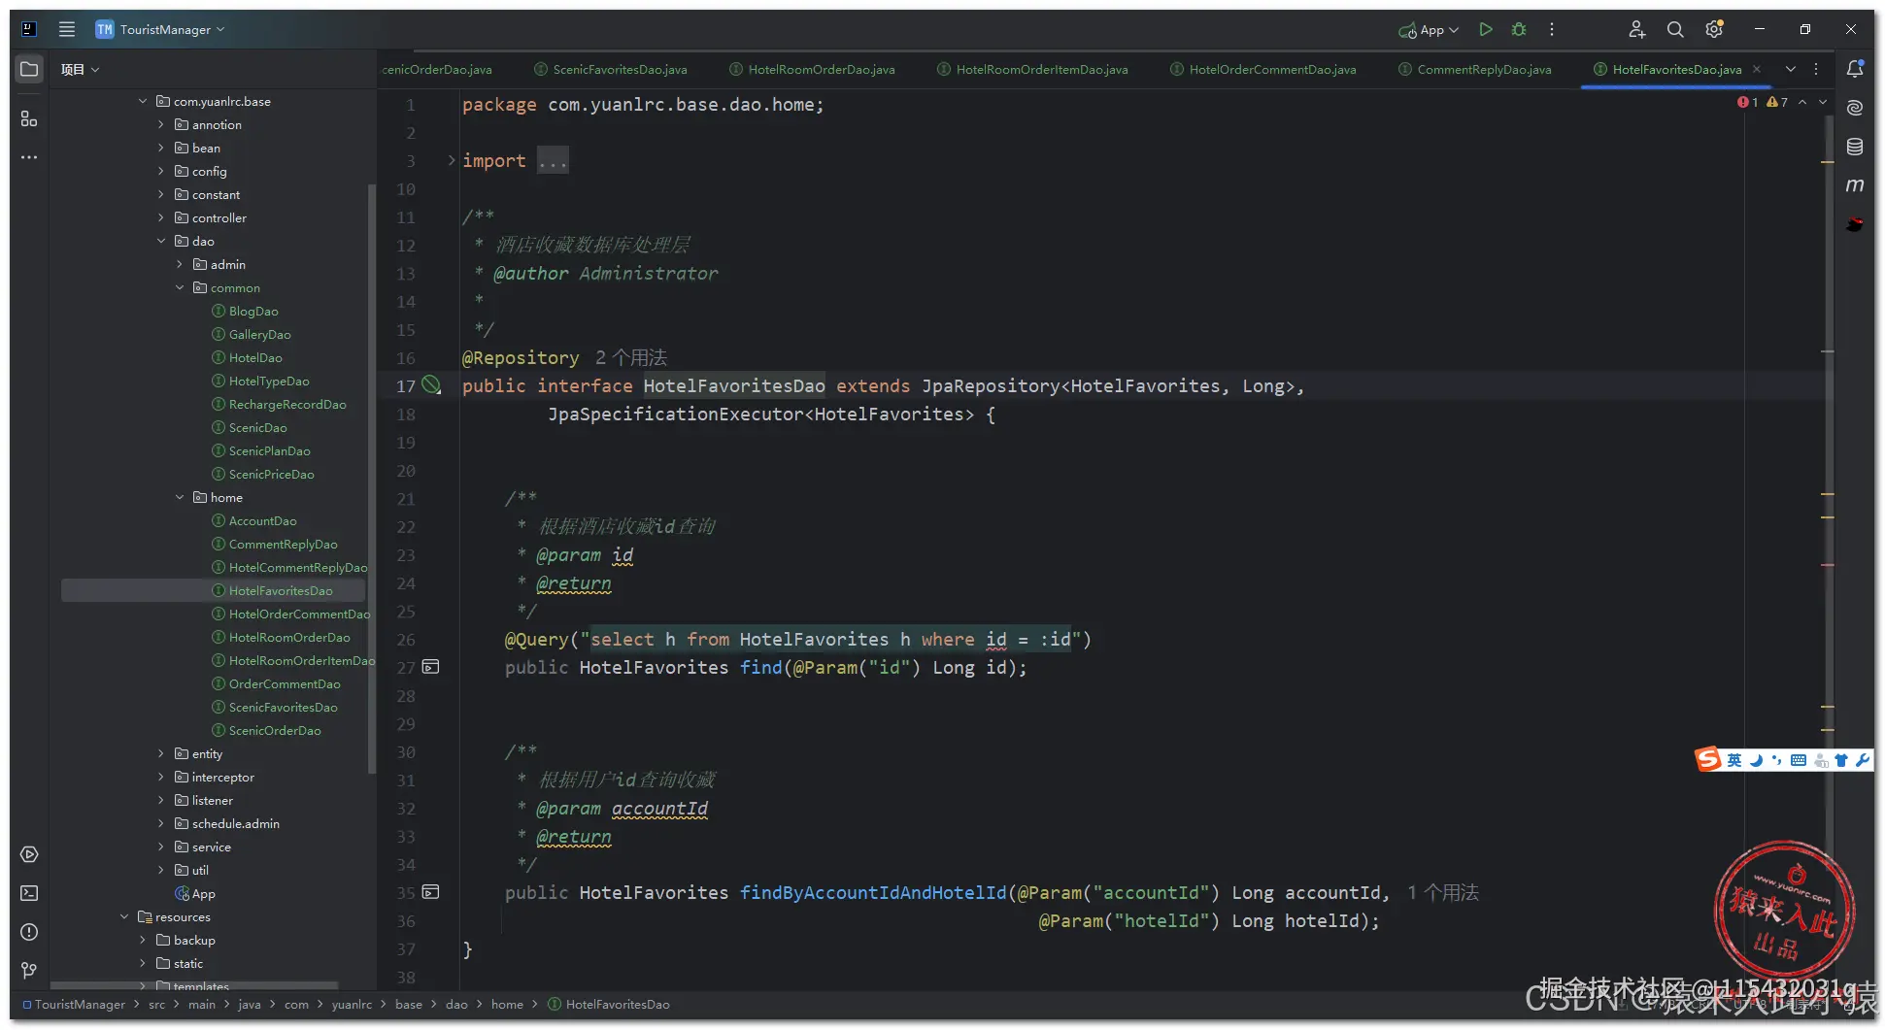Open the Database tool window
Image resolution: width=1885 pixels, height=1030 pixels.
click(1855, 147)
